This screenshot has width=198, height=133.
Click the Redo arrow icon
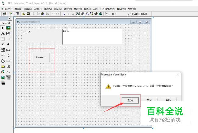point(58,14)
